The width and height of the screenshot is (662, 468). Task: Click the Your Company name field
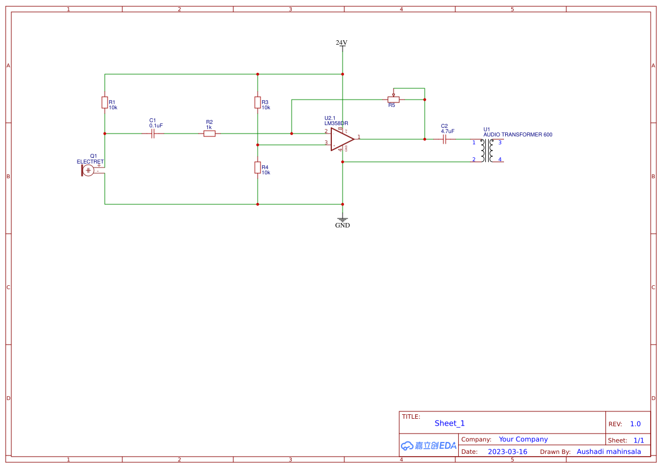click(x=523, y=439)
